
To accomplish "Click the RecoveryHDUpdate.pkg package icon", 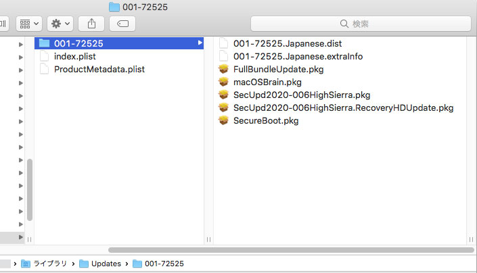I will point(223,107).
